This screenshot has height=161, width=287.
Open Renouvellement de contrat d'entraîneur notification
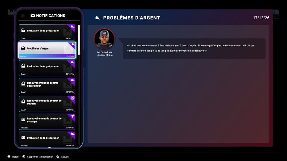click(47, 86)
